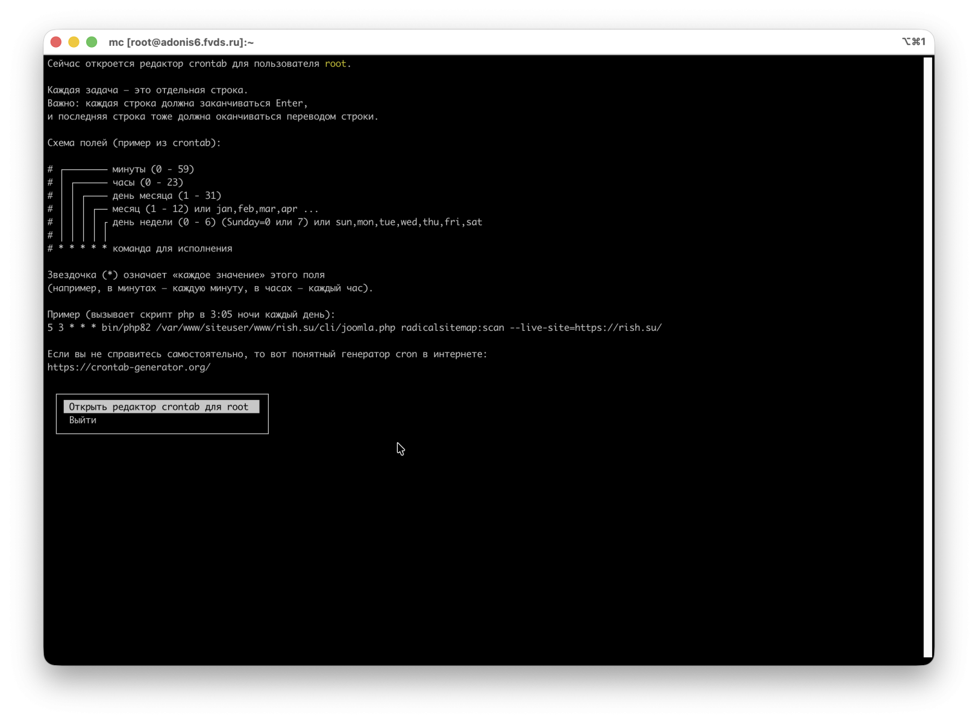This screenshot has width=978, height=723.
Task: Click the window title 'mc [root@adonis6.fvds.ru]:~'
Action: point(181,42)
